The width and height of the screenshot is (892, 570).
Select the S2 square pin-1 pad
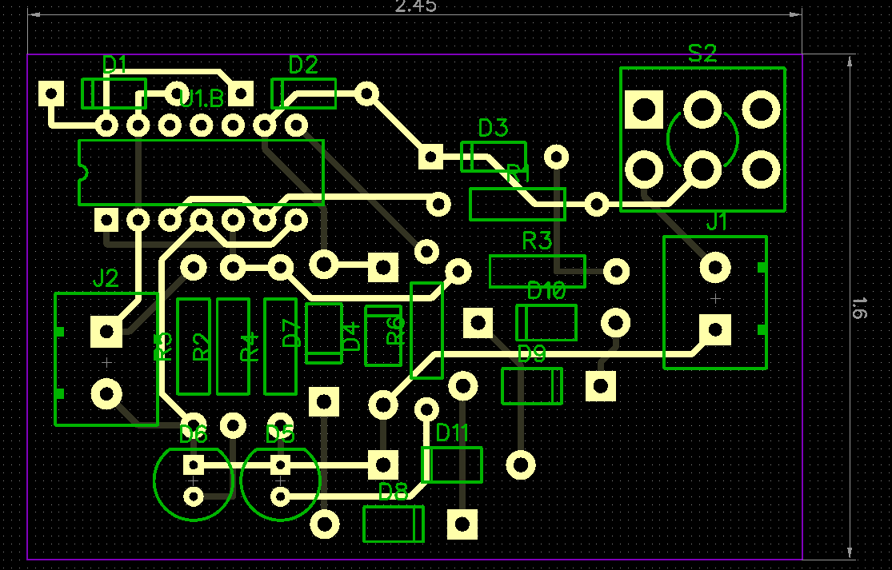point(644,109)
